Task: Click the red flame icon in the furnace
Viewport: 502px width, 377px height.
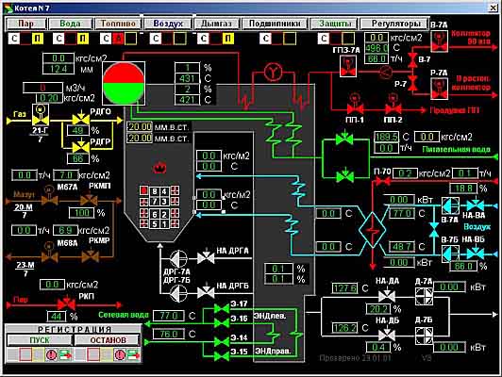Action: pos(159,167)
